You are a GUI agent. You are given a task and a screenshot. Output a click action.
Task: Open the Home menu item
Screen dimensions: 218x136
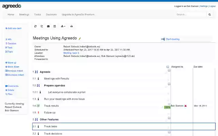click(11, 14)
